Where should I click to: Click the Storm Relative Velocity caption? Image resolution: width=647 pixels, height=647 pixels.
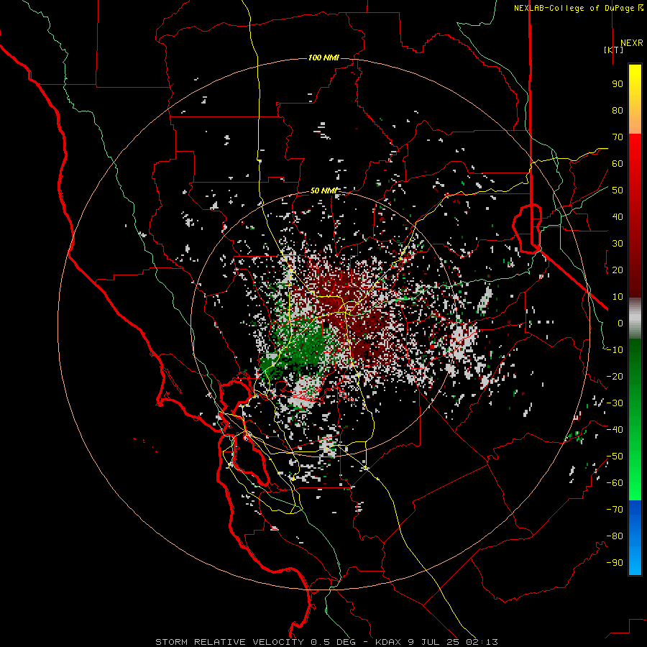coord(326,642)
